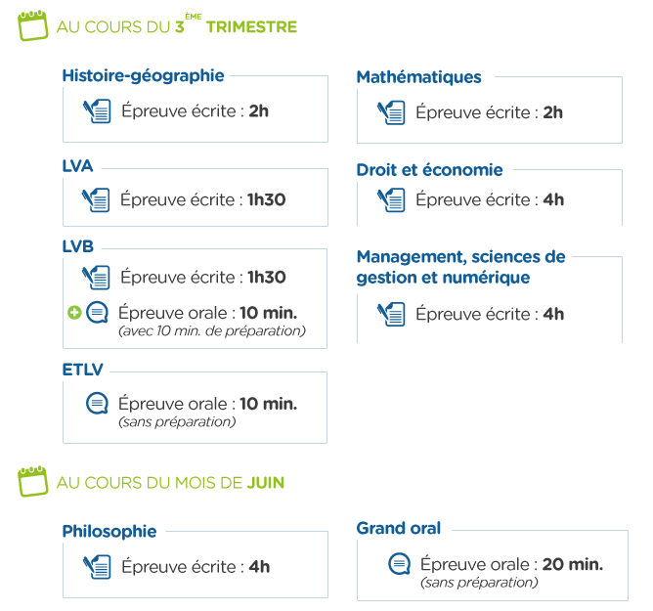Screen dimensions: 653x611
Task: Click the document icon under Droit et économie
Action: 391,199
